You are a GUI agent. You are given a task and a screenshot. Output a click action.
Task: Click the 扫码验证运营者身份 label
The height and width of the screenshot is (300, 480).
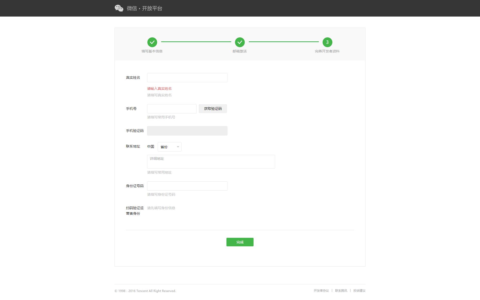pos(135,211)
